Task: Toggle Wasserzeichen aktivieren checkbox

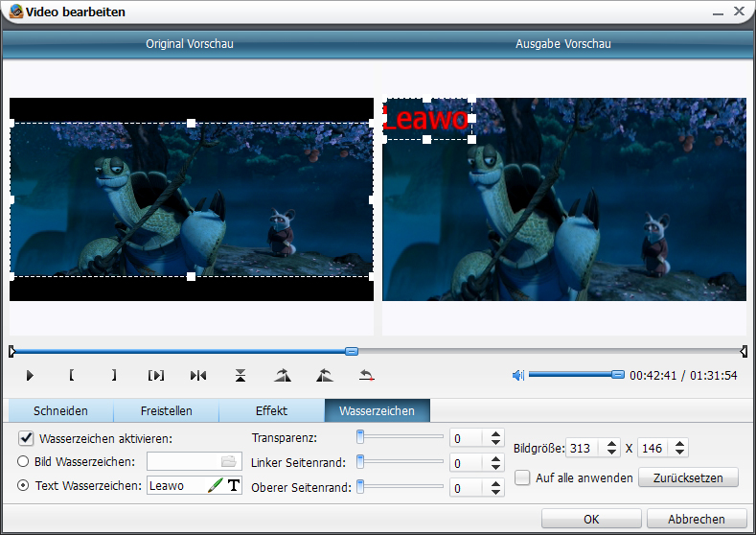Action: (x=26, y=438)
